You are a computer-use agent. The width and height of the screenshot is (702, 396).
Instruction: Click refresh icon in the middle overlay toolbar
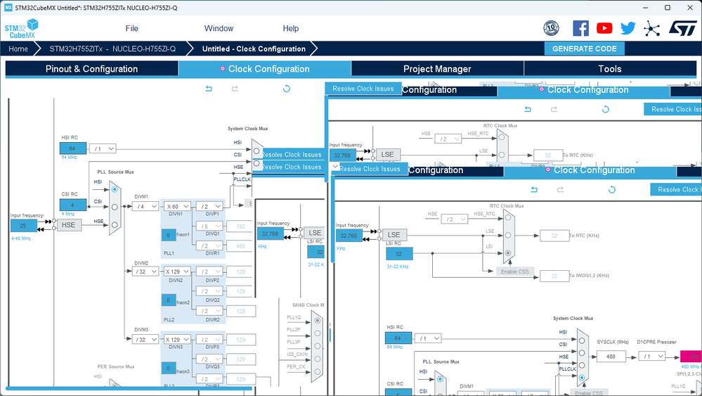click(x=605, y=109)
